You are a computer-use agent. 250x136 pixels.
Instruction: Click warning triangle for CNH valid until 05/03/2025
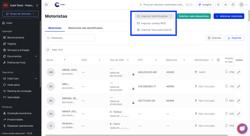pos(133,88)
